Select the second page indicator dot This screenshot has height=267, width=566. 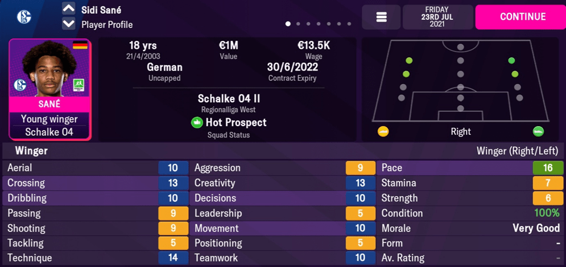[x=298, y=24]
